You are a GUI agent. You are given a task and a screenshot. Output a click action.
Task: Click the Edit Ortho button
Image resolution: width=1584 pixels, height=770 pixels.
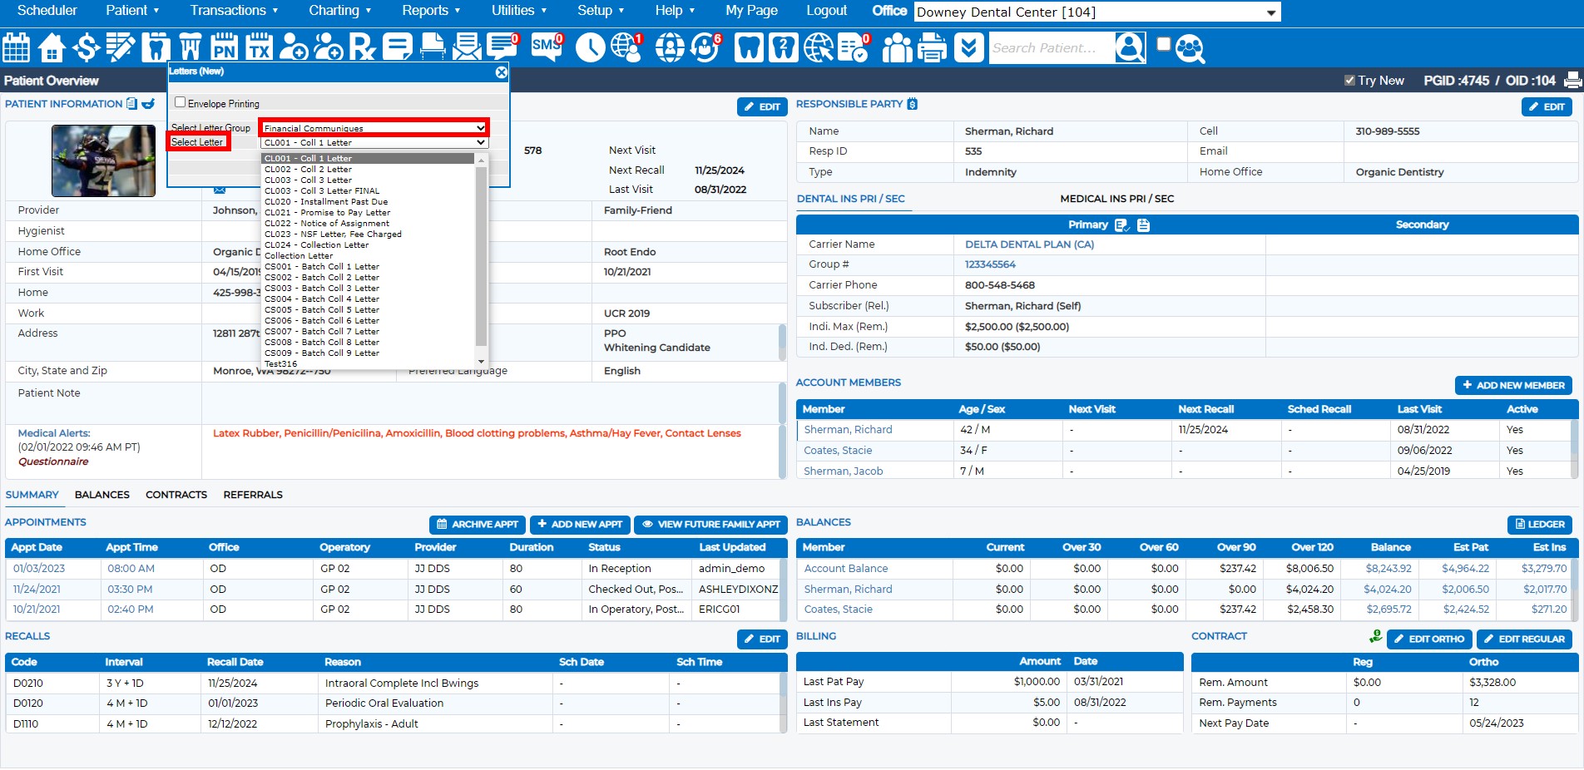1429,639
